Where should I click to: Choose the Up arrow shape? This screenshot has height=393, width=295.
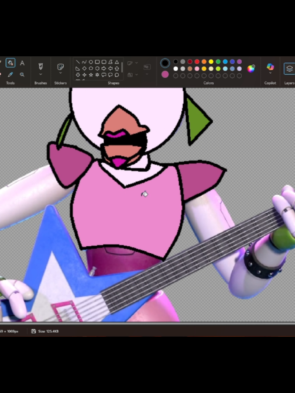[117, 68]
